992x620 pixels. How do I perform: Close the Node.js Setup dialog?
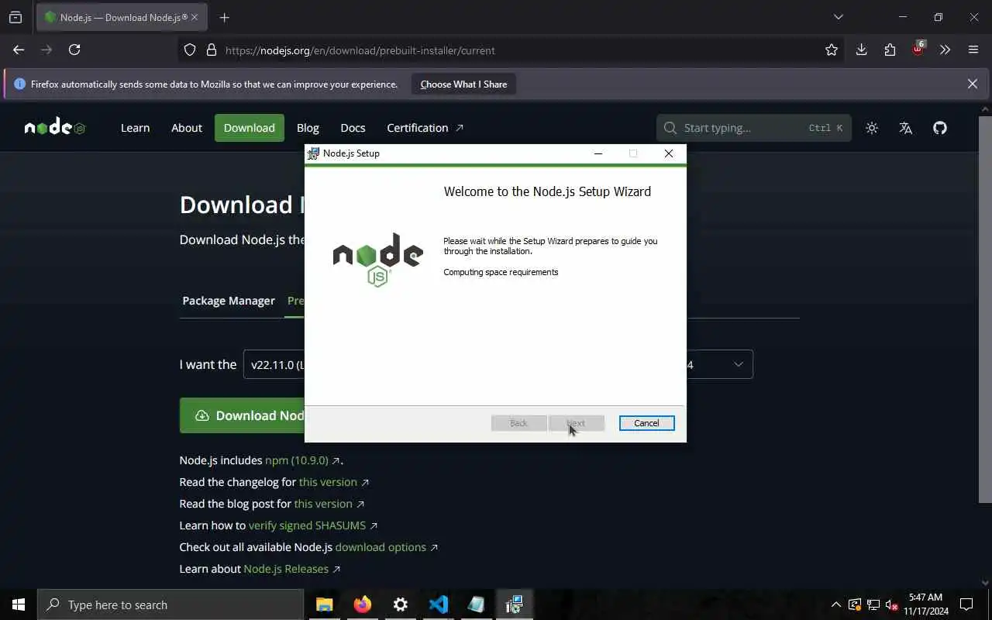[668, 153]
